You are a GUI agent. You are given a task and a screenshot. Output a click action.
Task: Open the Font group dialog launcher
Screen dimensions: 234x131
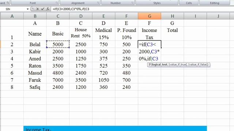(x=57, y=3)
